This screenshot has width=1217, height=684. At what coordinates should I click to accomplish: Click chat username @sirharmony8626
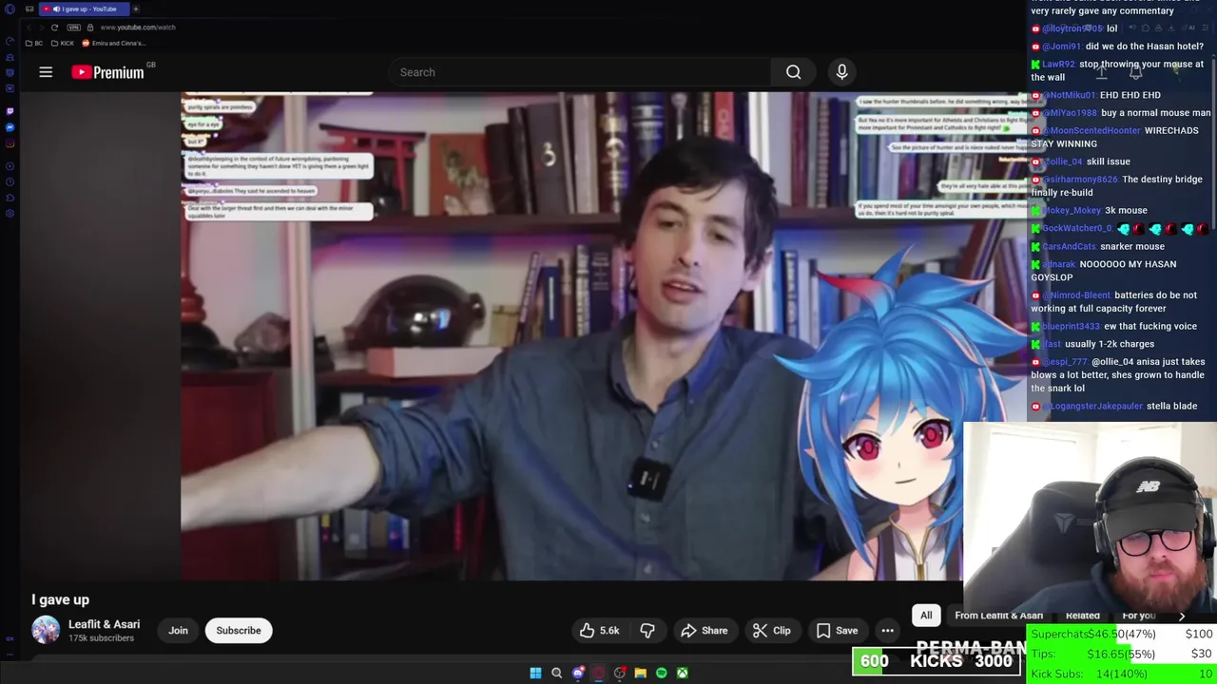click(x=1080, y=180)
